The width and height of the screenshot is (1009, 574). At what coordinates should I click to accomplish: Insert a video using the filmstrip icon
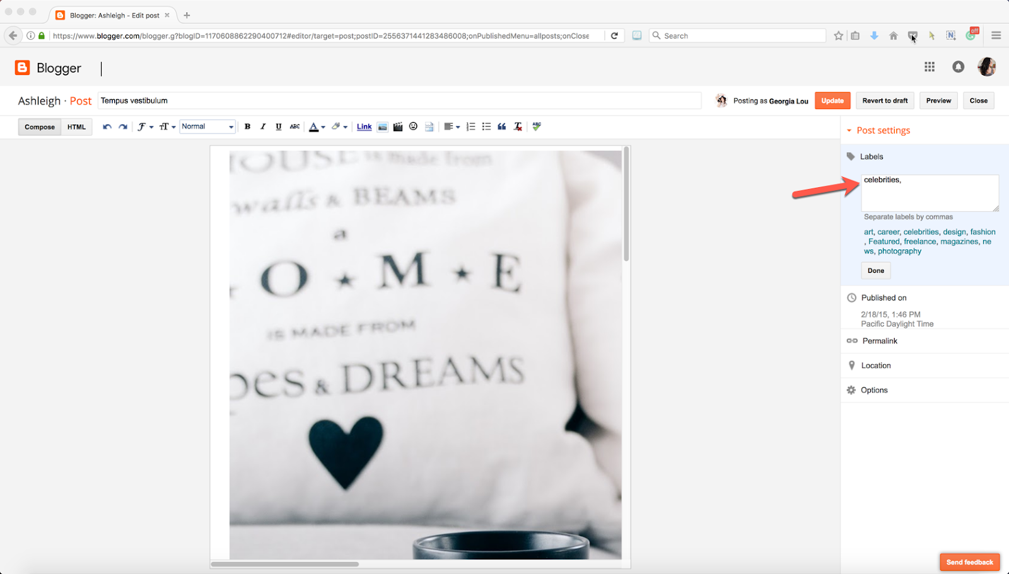pyautogui.click(x=398, y=126)
